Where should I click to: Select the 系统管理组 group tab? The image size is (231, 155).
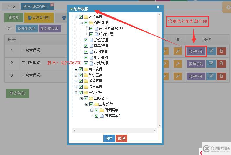(39, 18)
